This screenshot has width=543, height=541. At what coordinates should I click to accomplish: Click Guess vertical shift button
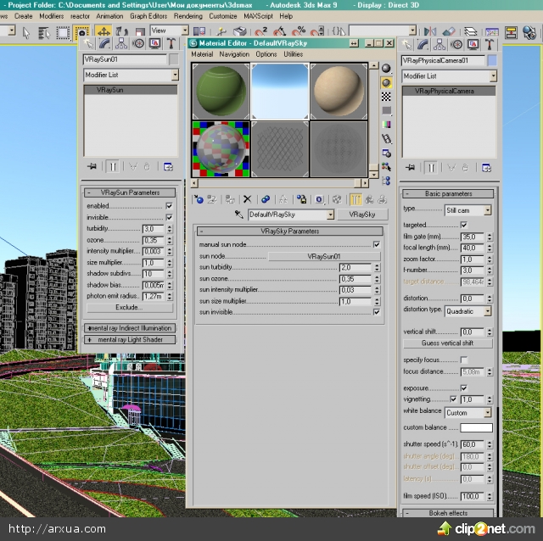pyautogui.click(x=447, y=343)
